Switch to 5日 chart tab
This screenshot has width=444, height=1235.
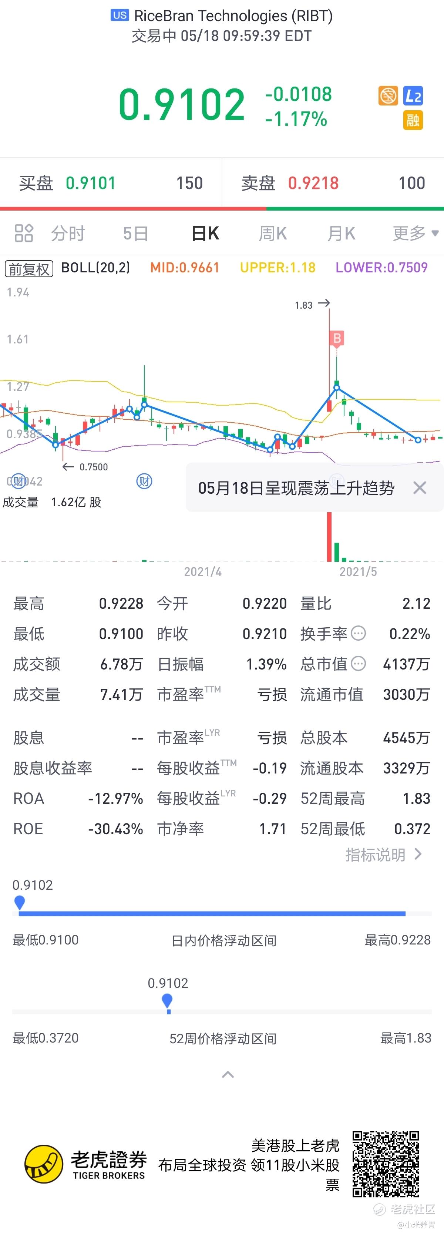pos(136,234)
